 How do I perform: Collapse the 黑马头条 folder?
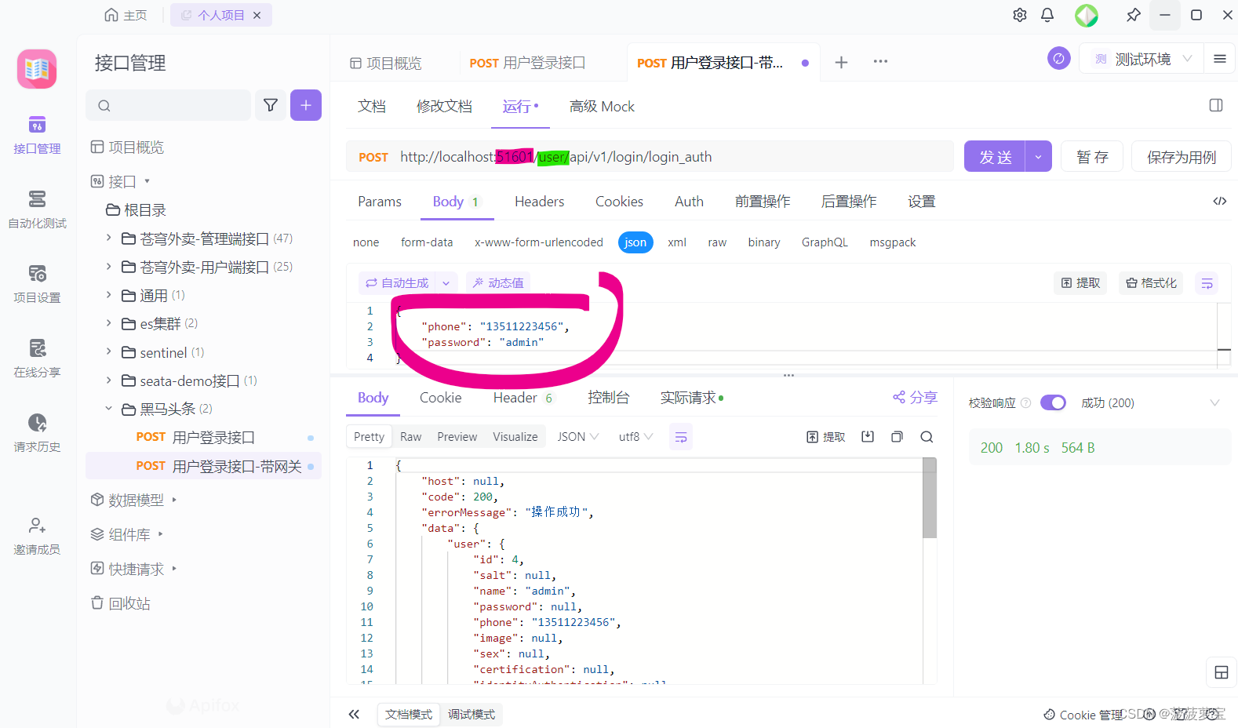pos(108,409)
